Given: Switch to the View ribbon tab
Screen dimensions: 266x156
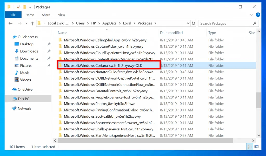Looking at the screenshot, I should pos(61,15).
